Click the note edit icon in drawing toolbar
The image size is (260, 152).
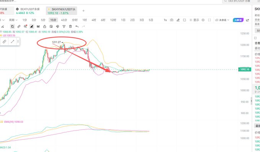click(x=51, y=26)
